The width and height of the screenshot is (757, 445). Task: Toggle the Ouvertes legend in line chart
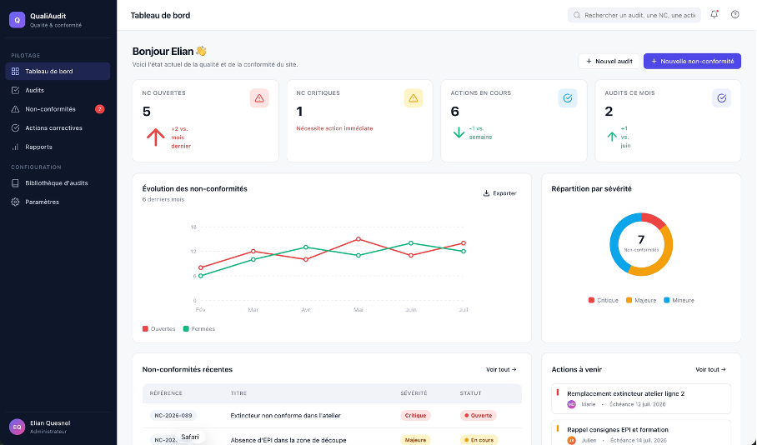[x=159, y=328]
